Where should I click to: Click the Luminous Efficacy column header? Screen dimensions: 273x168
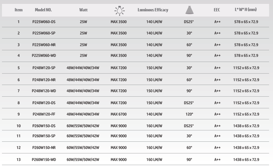point(153,10)
